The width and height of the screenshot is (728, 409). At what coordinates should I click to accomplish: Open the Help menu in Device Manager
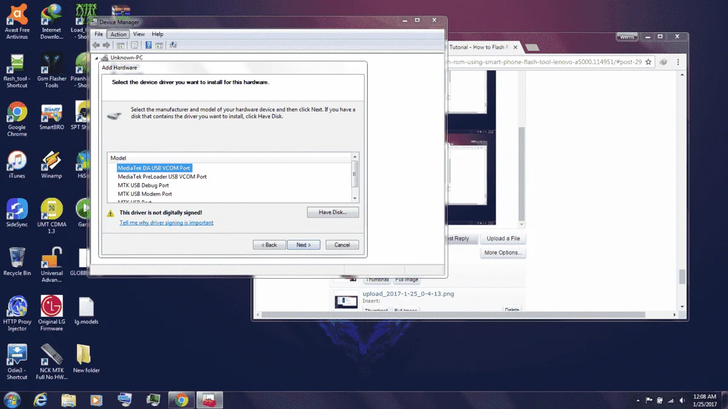click(x=158, y=35)
